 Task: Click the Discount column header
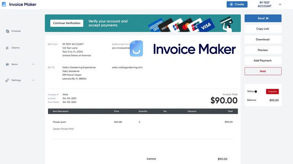pyautogui.click(x=192, y=111)
